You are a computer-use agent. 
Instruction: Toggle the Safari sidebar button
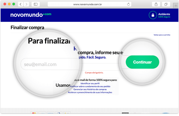pos(36,4)
